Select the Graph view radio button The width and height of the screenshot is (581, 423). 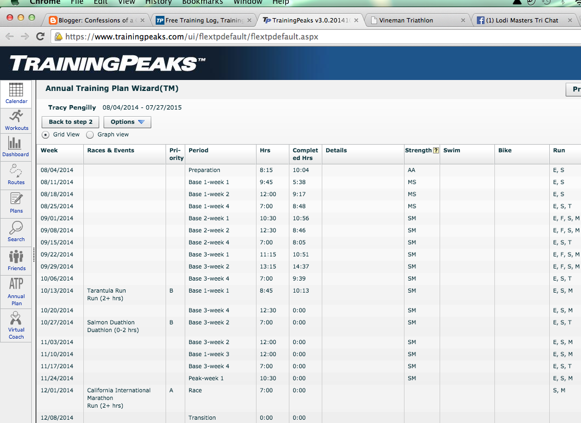point(90,135)
